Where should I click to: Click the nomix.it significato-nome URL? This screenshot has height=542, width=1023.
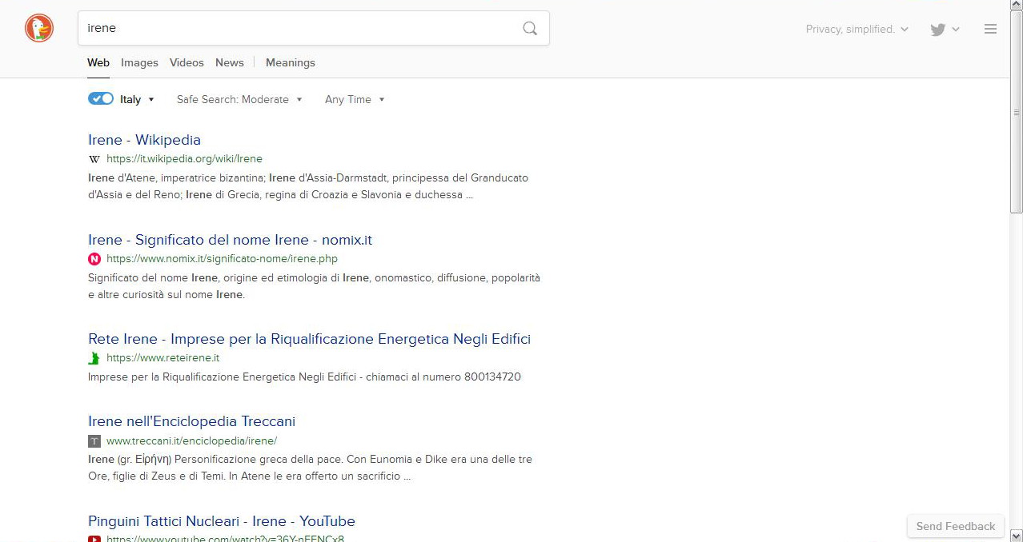222,259
